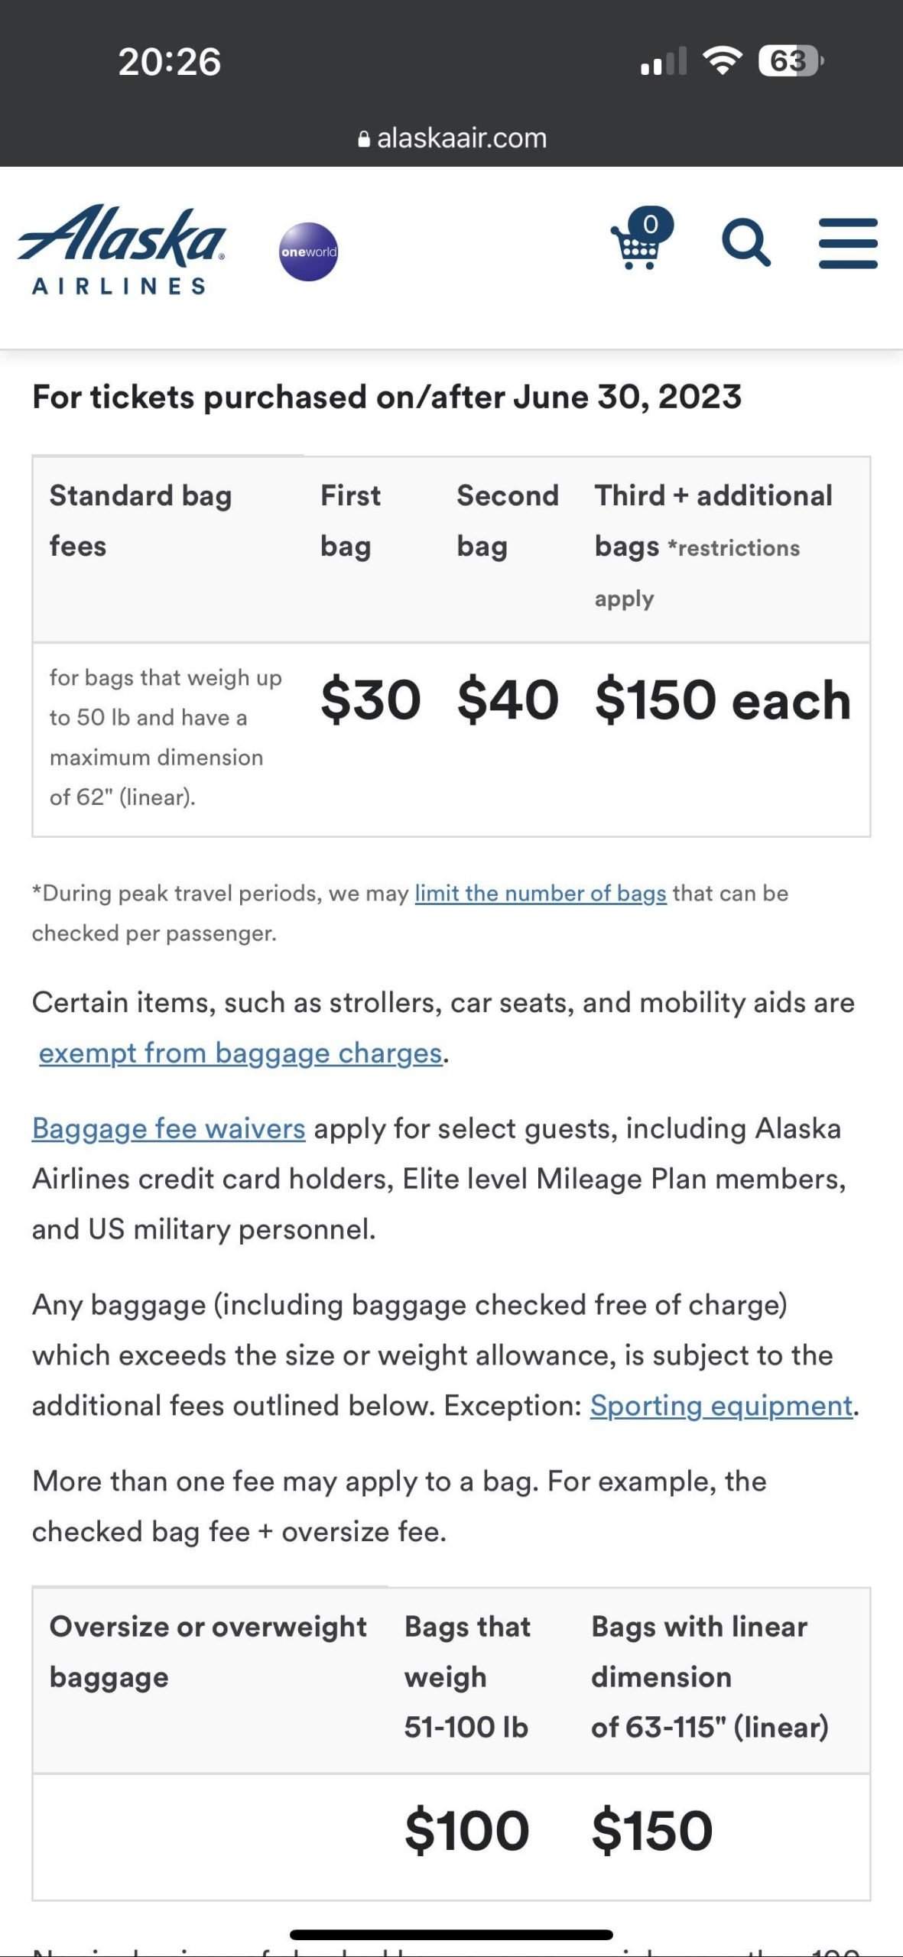Tap the oneworld alliance badge
This screenshot has width=903, height=1957.
[308, 252]
